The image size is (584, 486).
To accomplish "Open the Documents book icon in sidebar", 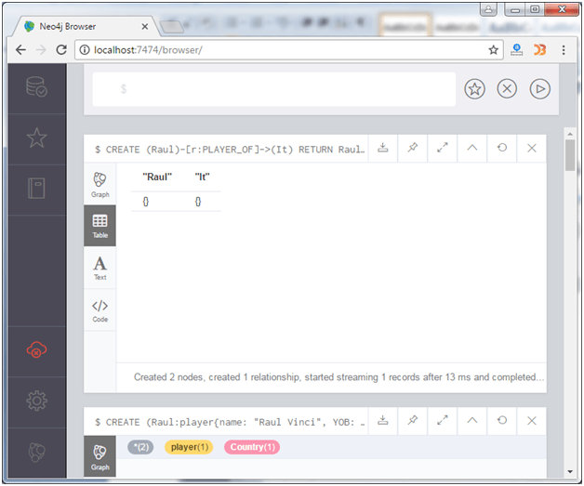I will [36, 189].
